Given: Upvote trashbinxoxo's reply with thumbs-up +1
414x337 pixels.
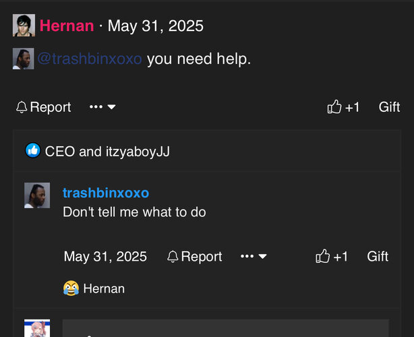Looking at the screenshot, I should click(x=332, y=257).
